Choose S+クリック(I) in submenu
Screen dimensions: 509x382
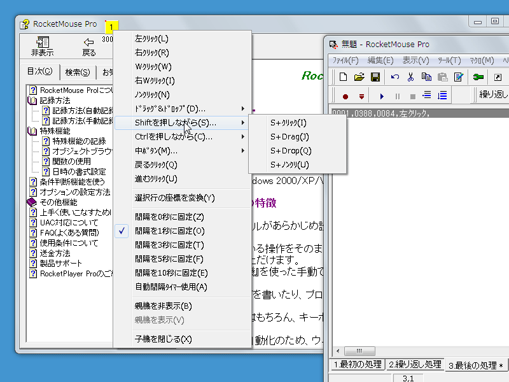coord(297,123)
